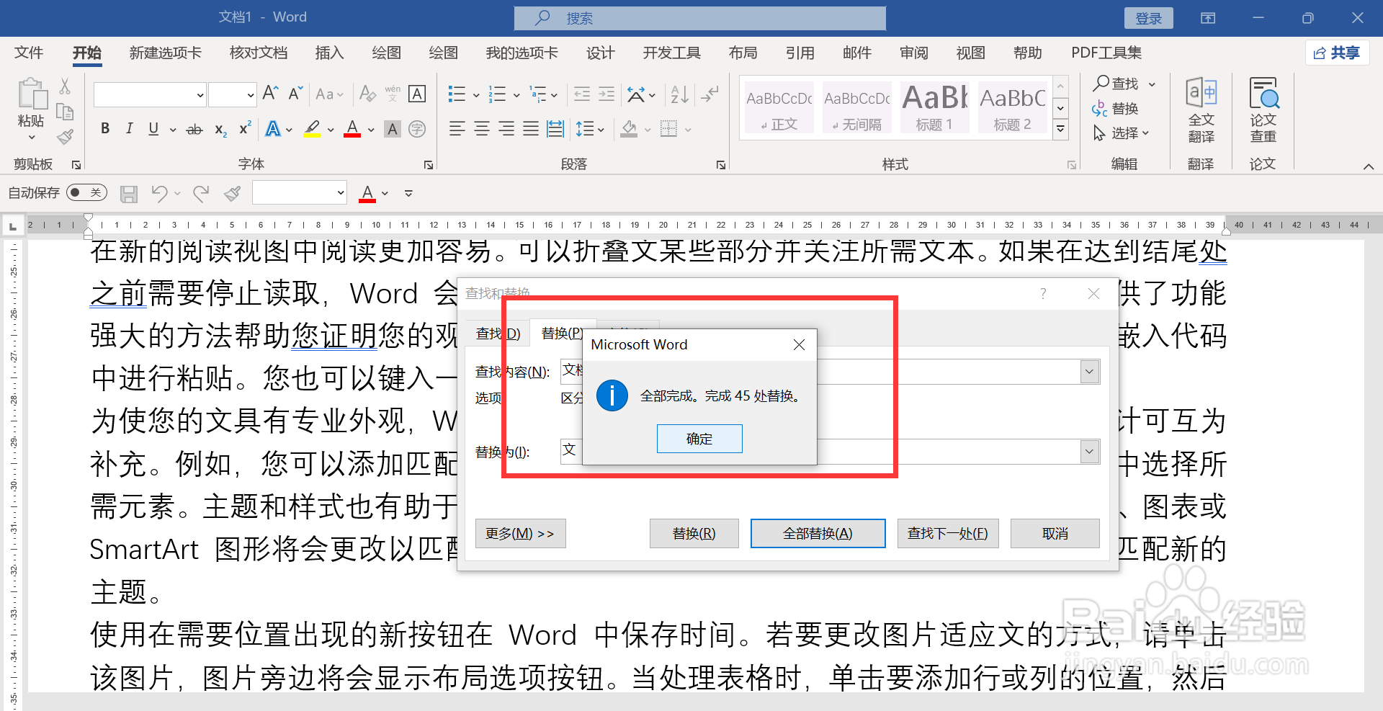The image size is (1383, 711).
Task: Click the Sort A-Z icon
Action: point(679,94)
